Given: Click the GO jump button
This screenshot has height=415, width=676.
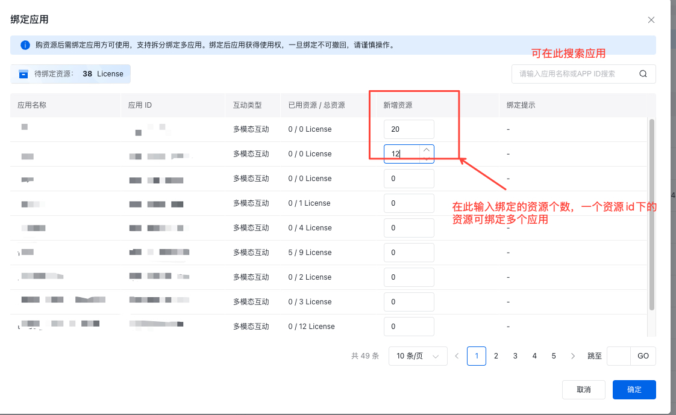Looking at the screenshot, I should tap(643, 356).
